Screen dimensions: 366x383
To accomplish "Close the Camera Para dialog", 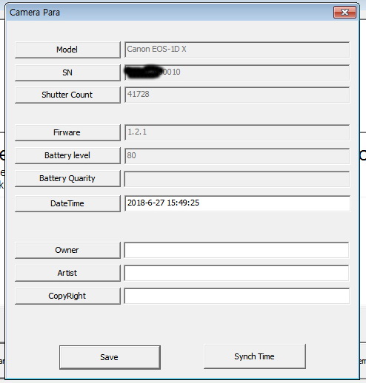I will point(345,12).
